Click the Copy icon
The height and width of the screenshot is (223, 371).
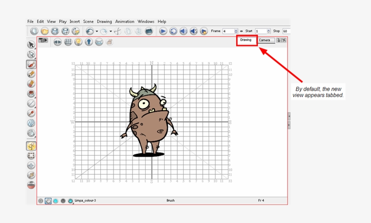tap(128, 31)
